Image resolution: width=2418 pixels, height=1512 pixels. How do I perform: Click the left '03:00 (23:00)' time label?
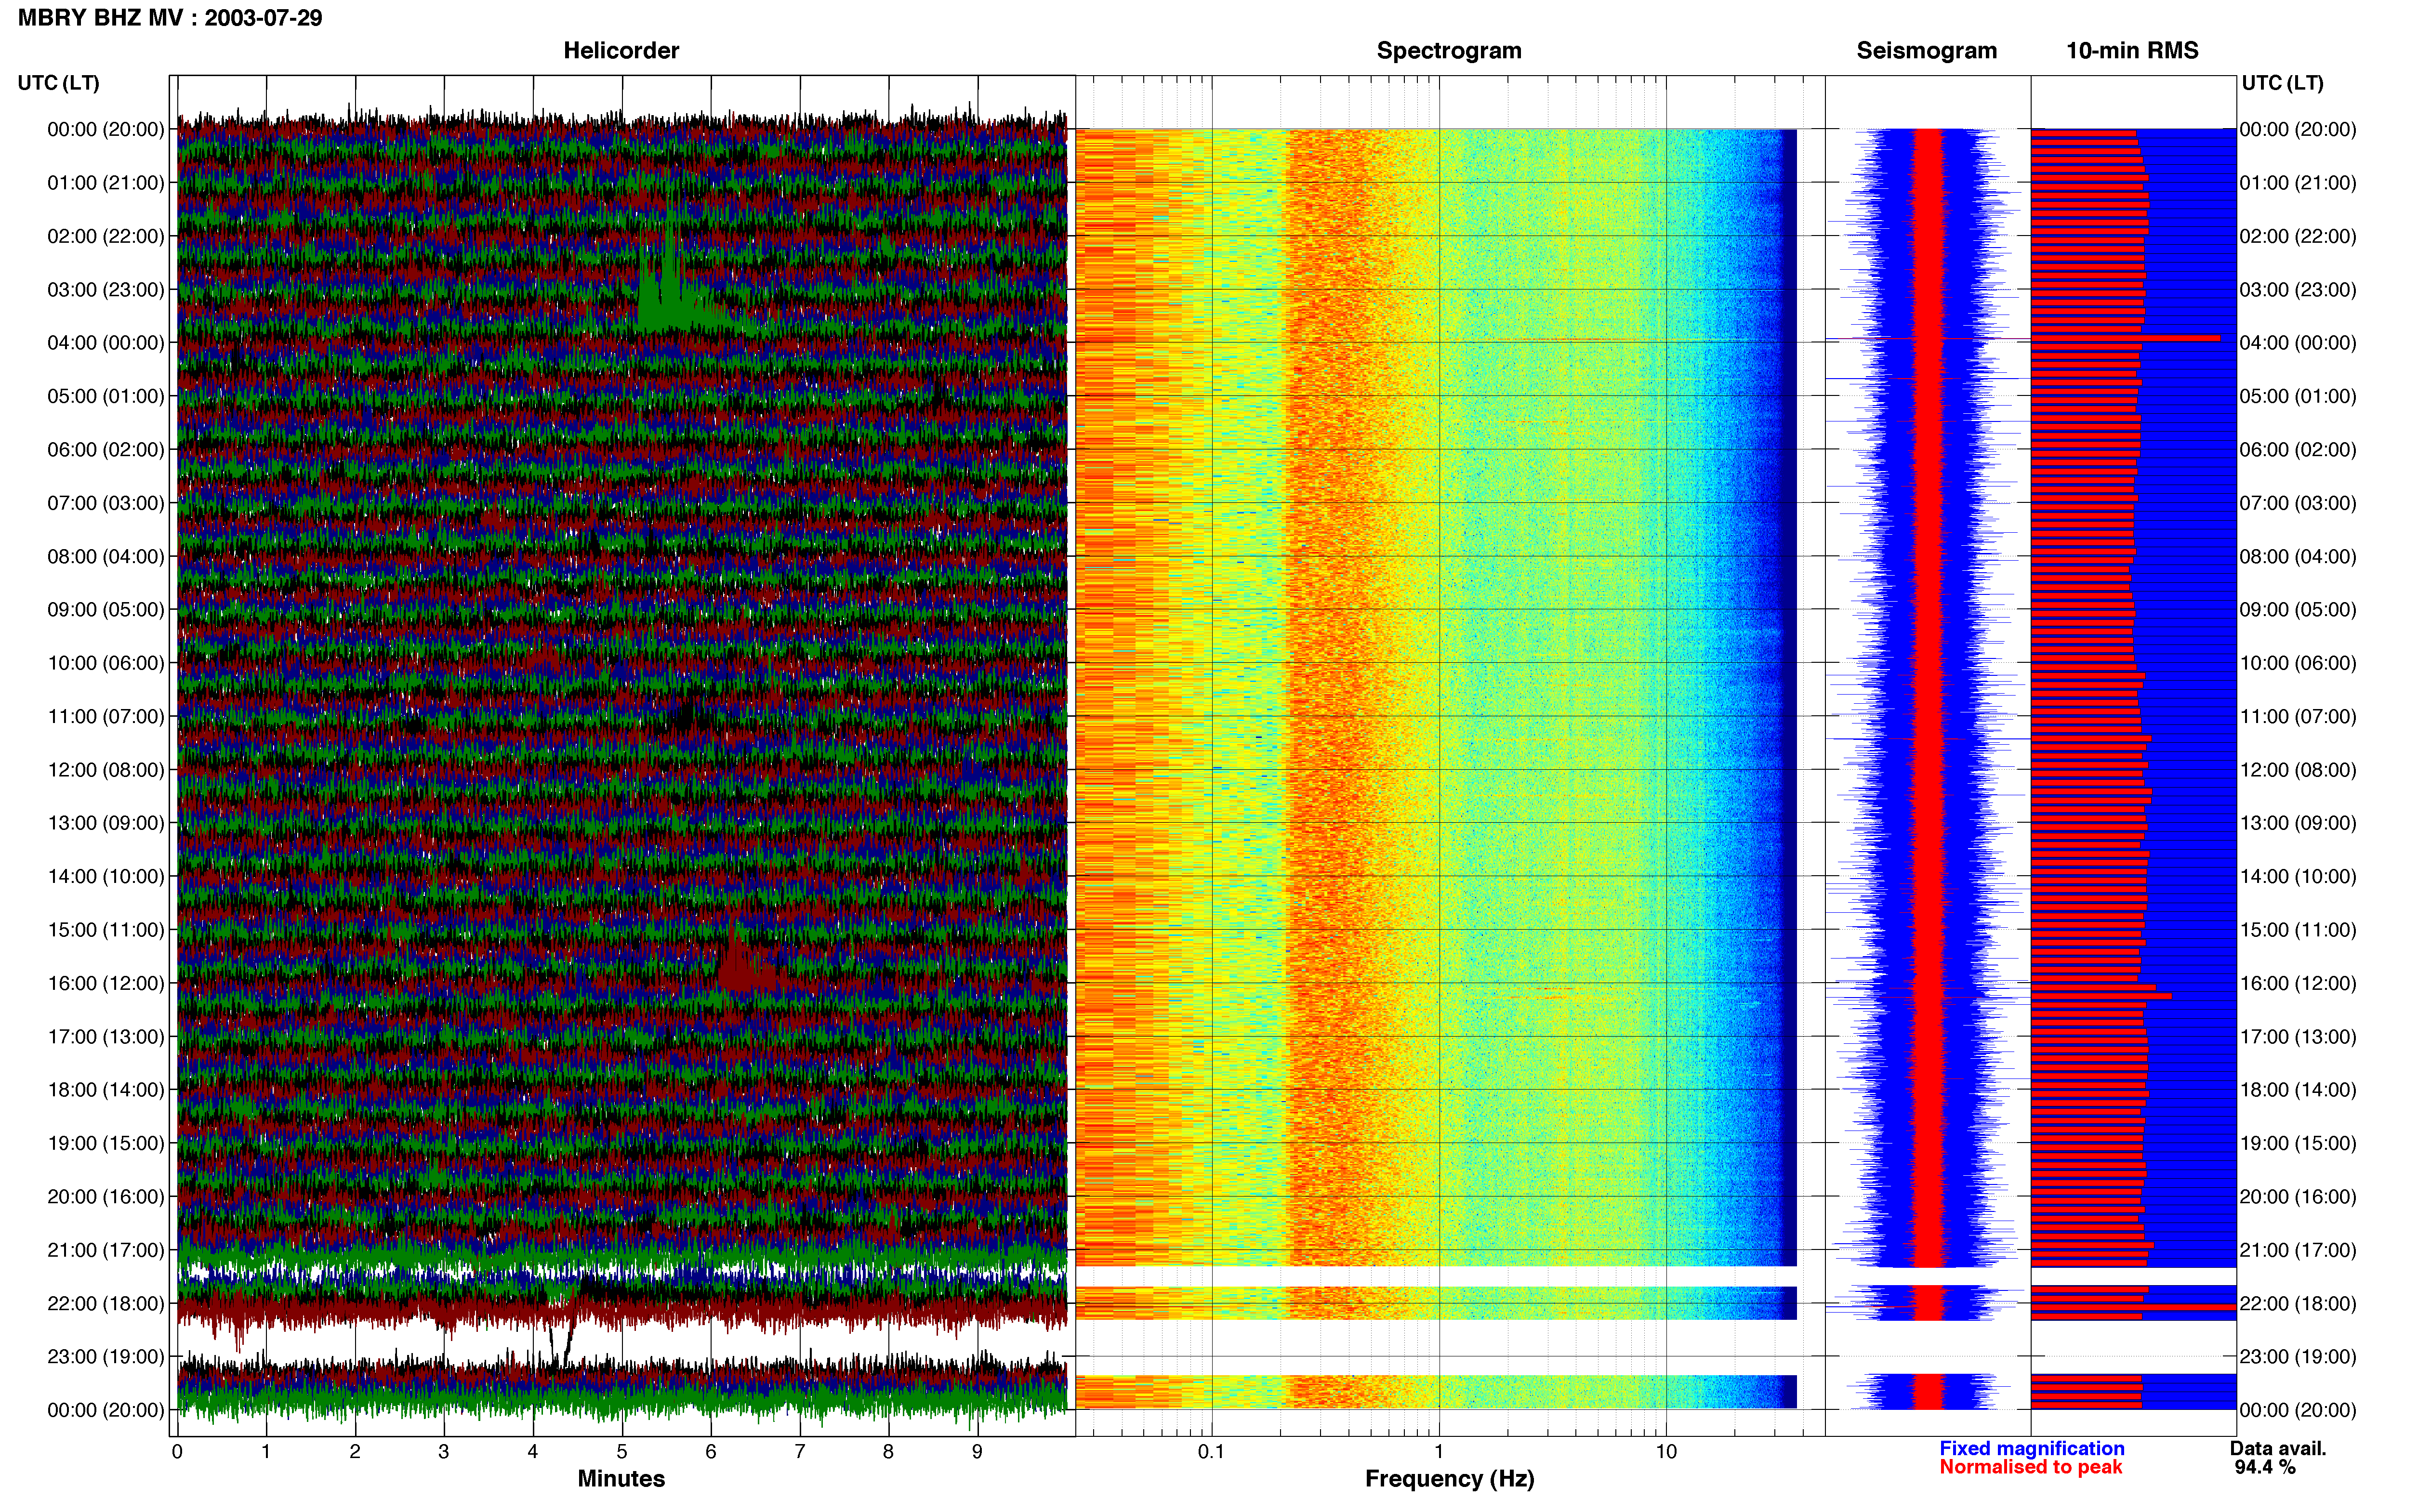pos(106,289)
